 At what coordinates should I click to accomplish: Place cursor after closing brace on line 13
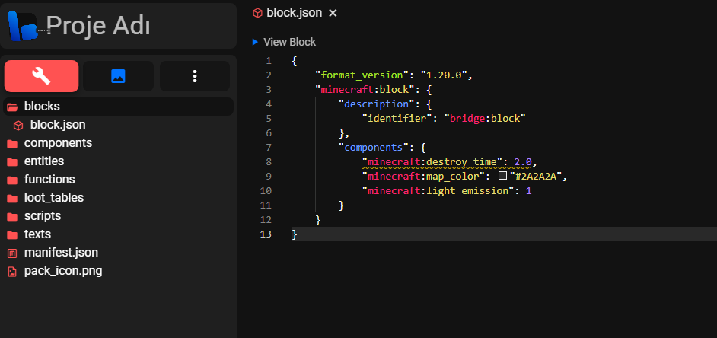click(298, 234)
